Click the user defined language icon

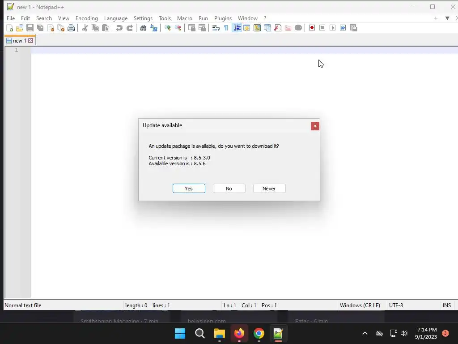point(247,28)
